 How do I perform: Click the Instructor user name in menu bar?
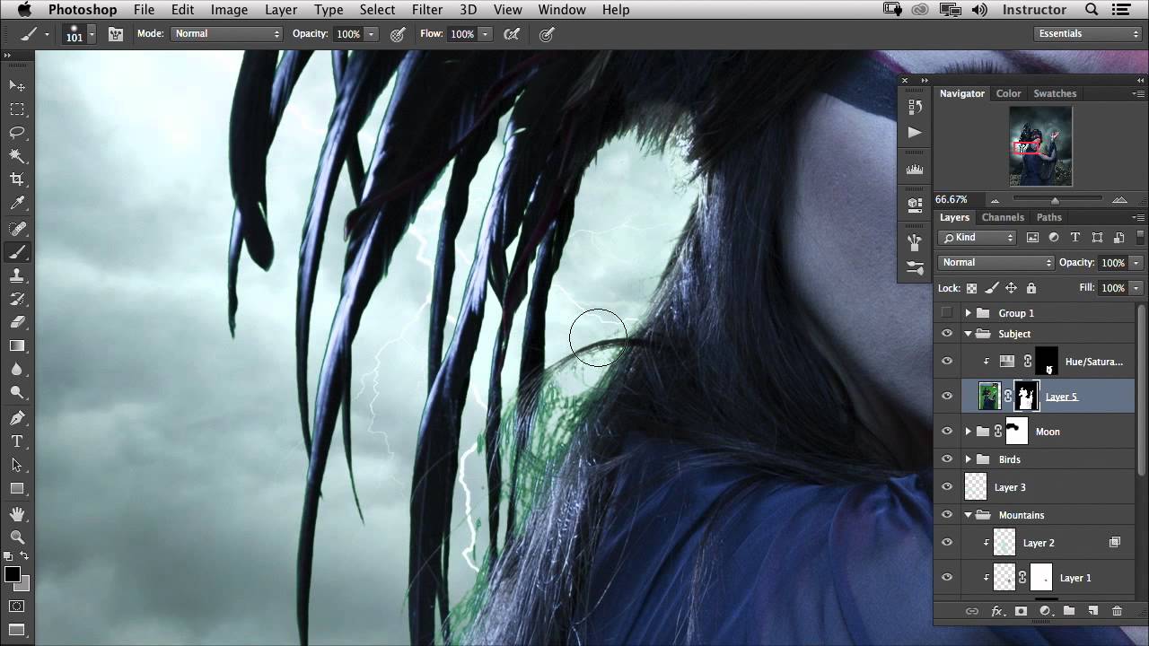point(1034,10)
